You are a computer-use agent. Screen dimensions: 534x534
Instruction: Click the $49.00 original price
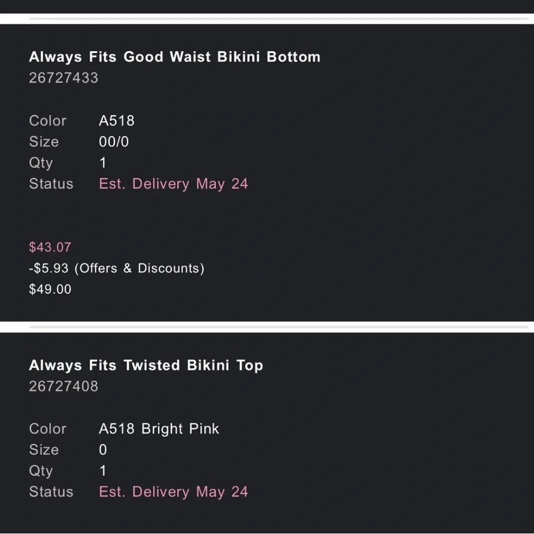tap(50, 289)
